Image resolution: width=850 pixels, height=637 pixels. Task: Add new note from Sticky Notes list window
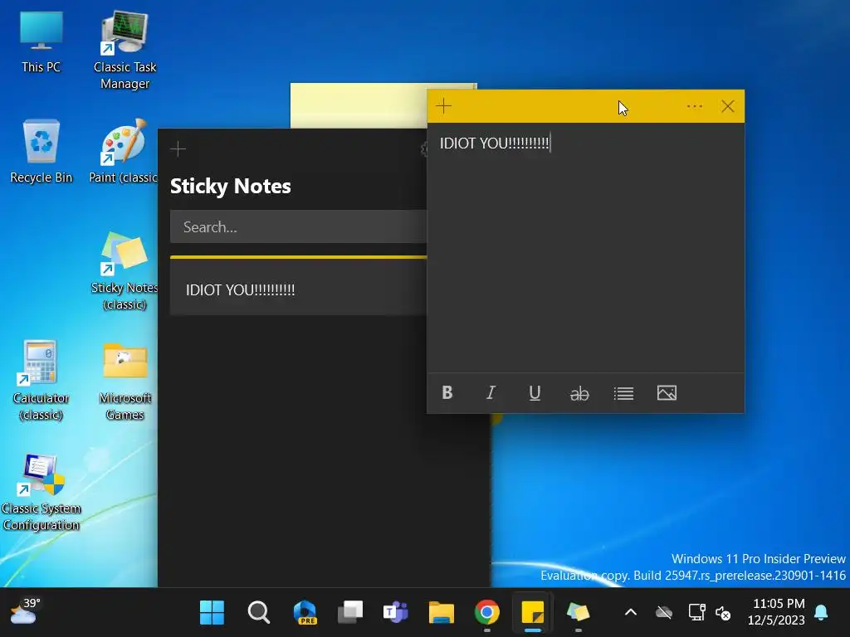point(178,149)
